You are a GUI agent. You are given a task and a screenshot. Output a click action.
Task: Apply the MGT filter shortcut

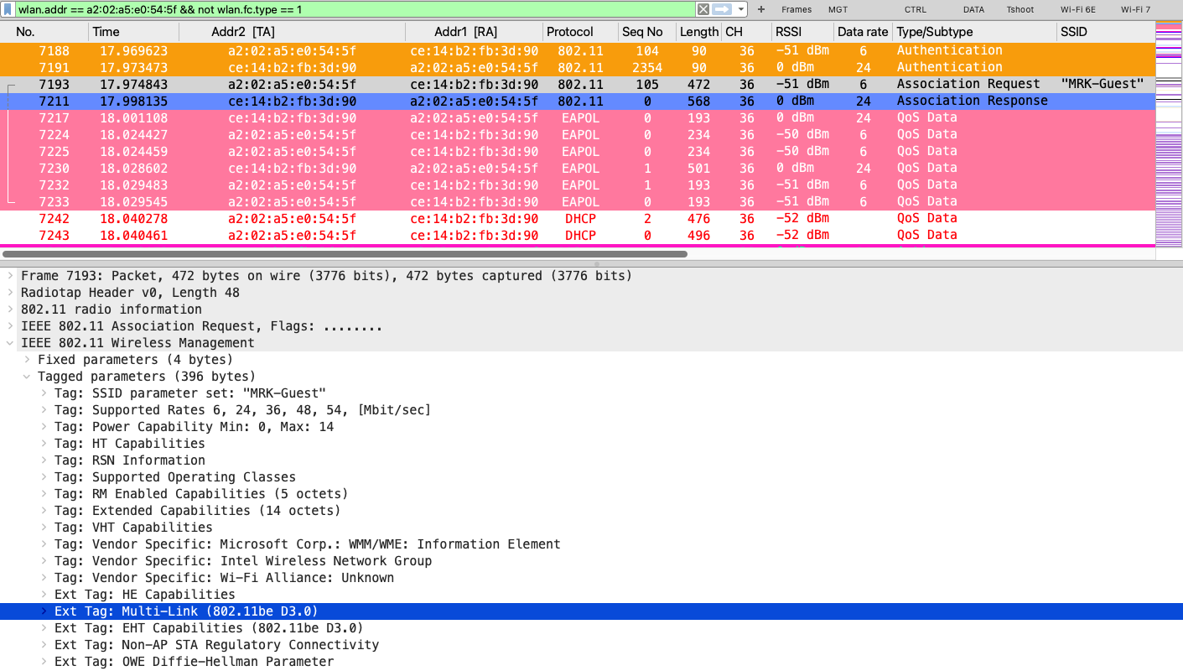click(838, 9)
